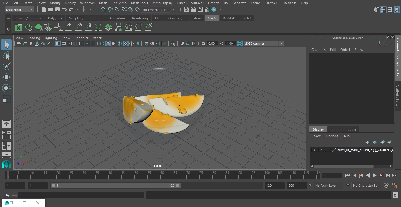Screen dimensions: 401x207
Task: Click the Open scene folder icon
Action: click(x=51, y=10)
